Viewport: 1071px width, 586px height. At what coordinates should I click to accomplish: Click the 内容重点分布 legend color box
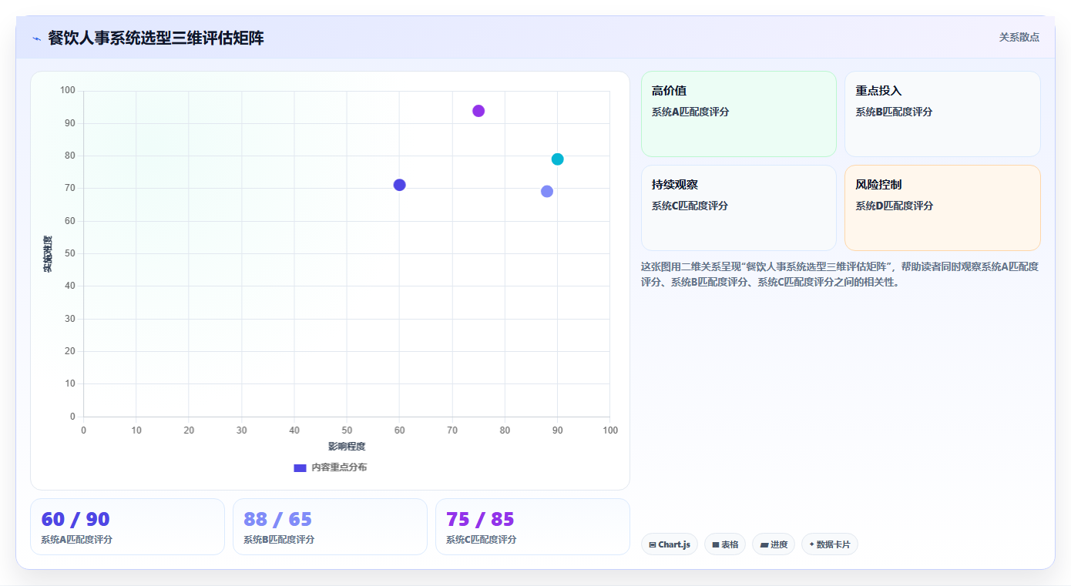tap(300, 467)
